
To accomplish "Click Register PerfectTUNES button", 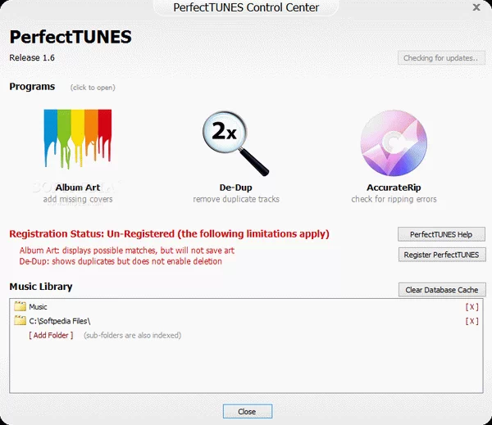I will pos(442,255).
